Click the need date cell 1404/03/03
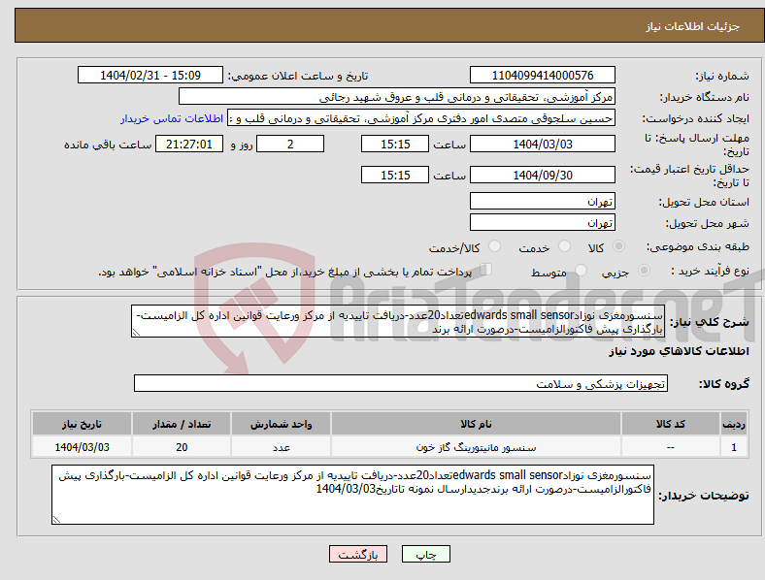This screenshot has height=580, width=765. 82,447
